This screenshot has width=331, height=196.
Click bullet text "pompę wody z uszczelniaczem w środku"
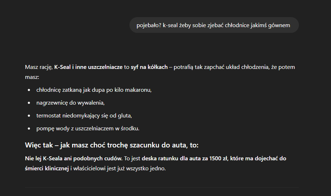coord(88,128)
